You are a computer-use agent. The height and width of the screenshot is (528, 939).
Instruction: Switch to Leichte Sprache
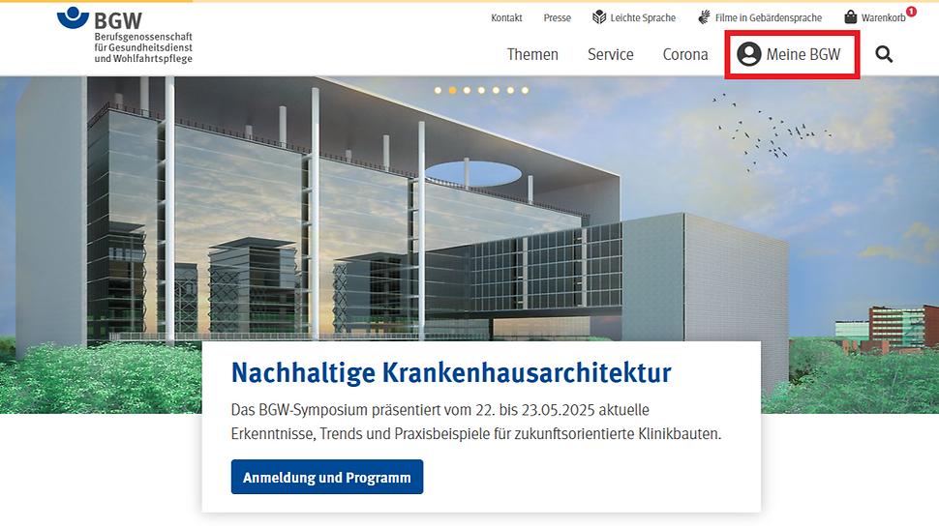pyautogui.click(x=634, y=17)
